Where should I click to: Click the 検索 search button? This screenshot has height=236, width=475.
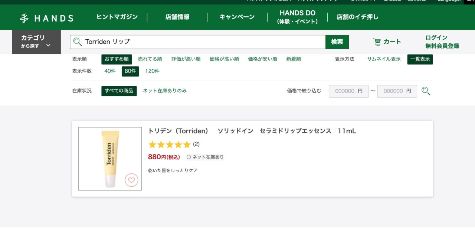(x=337, y=42)
